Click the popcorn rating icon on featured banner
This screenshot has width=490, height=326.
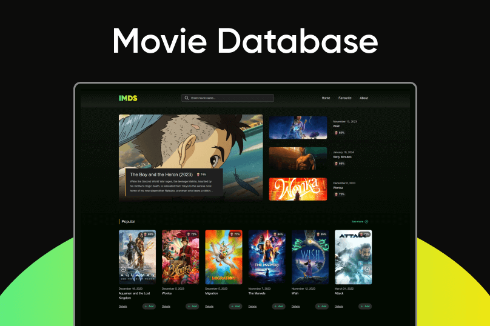pyautogui.click(x=198, y=175)
